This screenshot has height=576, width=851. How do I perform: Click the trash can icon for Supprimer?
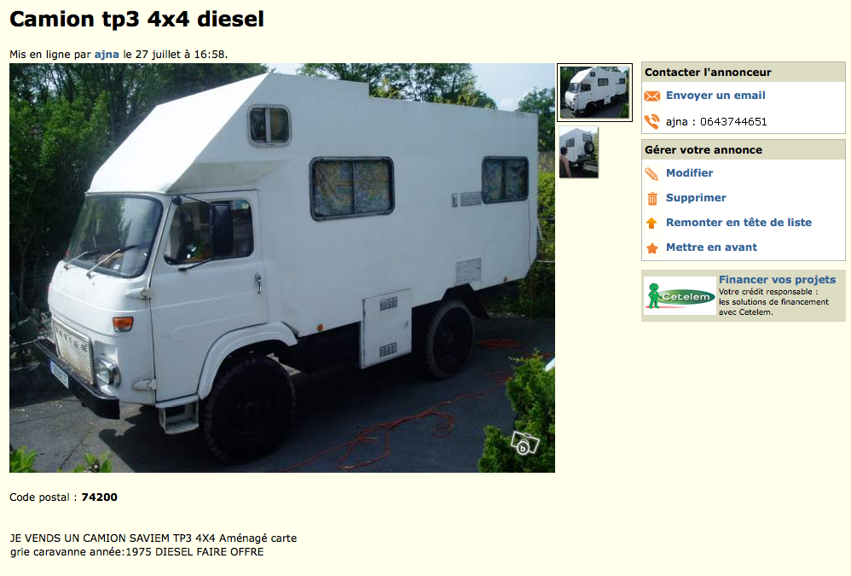651,198
